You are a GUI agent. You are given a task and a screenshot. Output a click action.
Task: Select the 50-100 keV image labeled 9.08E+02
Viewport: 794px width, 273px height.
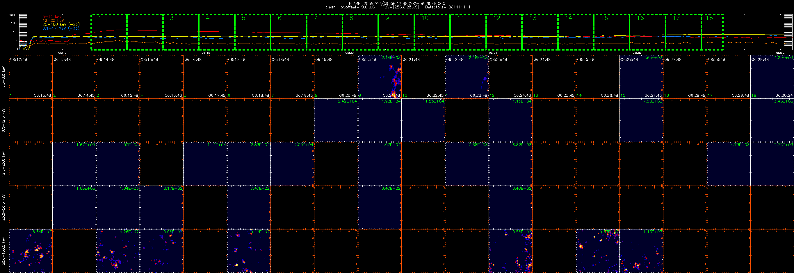[x=161, y=251]
